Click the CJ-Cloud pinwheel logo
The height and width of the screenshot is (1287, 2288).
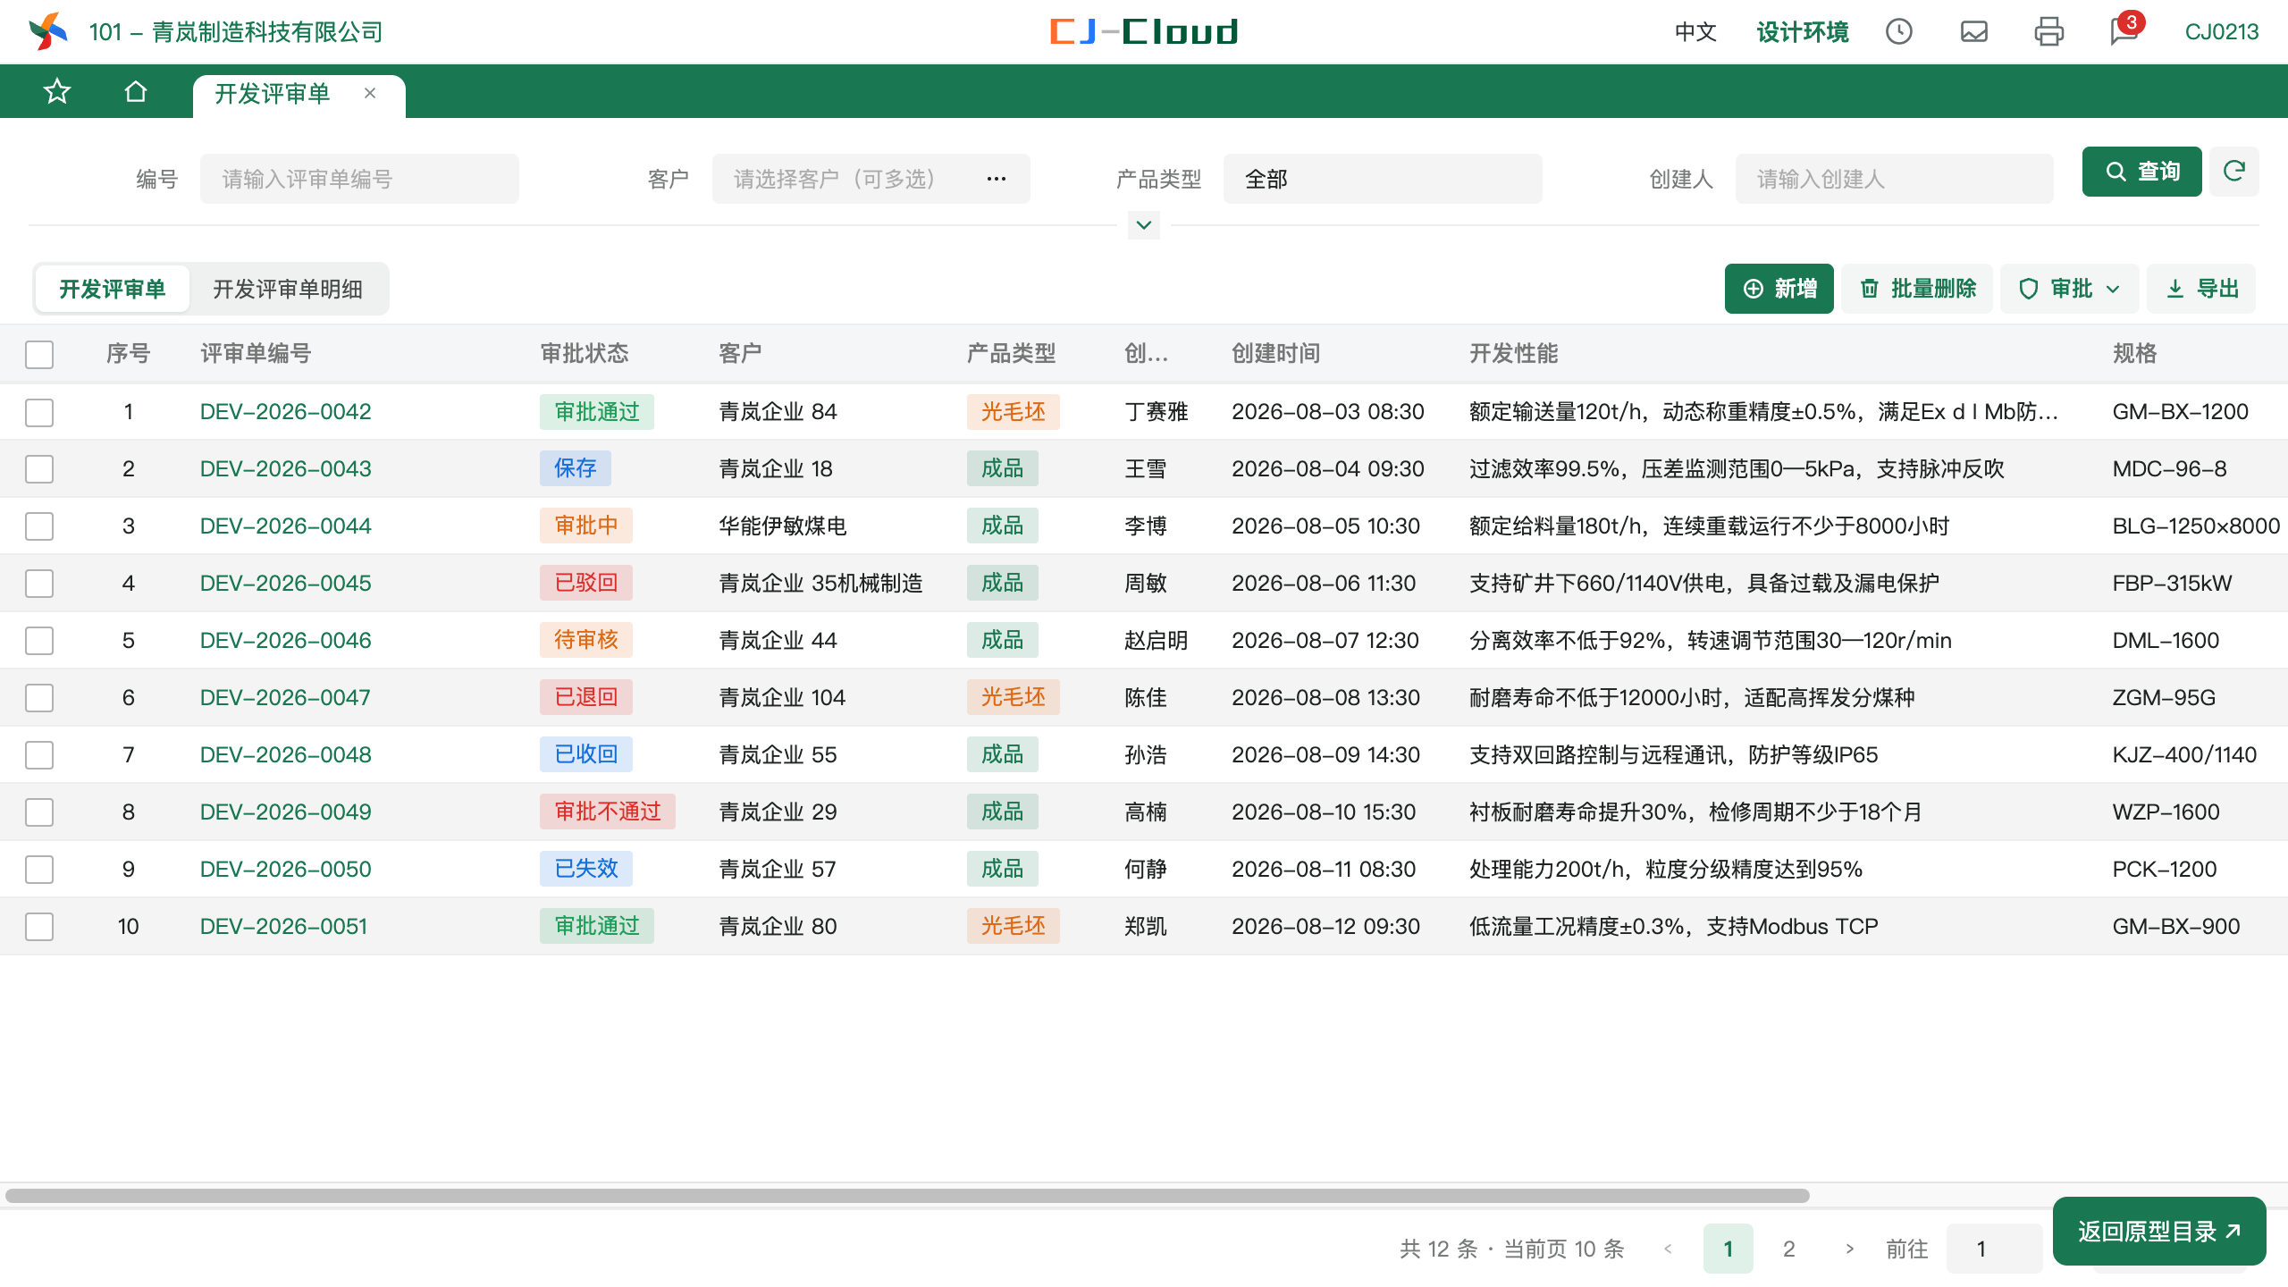[x=48, y=31]
